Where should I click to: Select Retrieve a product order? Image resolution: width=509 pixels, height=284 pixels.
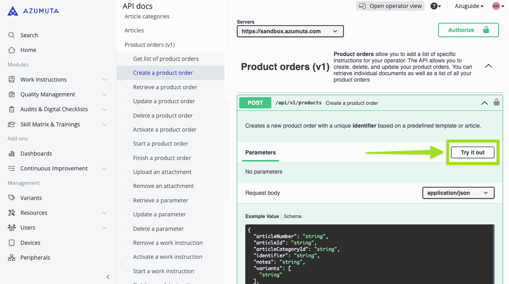[165, 87]
